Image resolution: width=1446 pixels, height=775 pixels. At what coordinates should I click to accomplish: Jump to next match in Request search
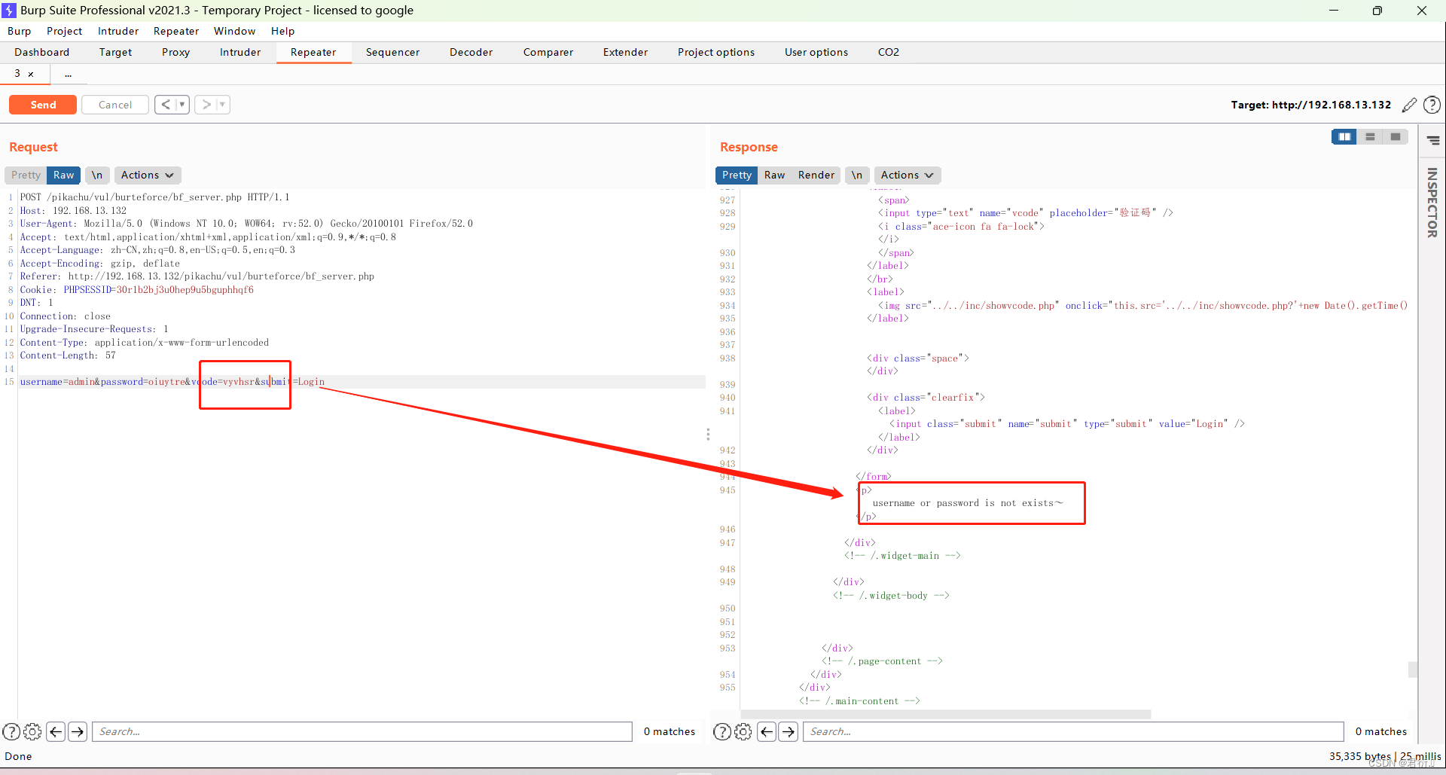point(78,731)
